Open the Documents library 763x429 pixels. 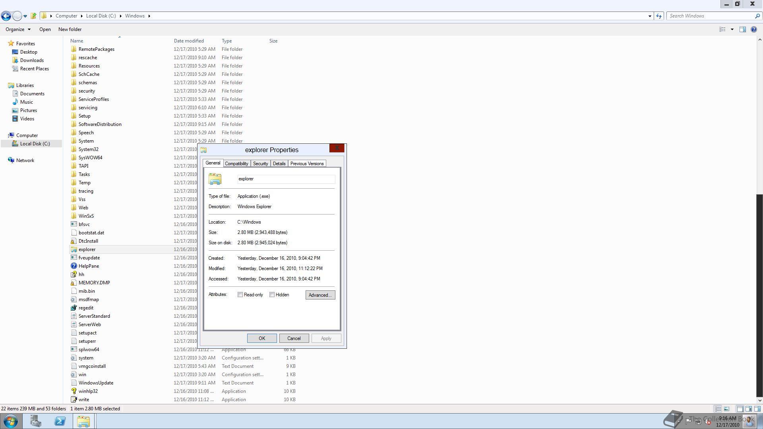(32, 94)
